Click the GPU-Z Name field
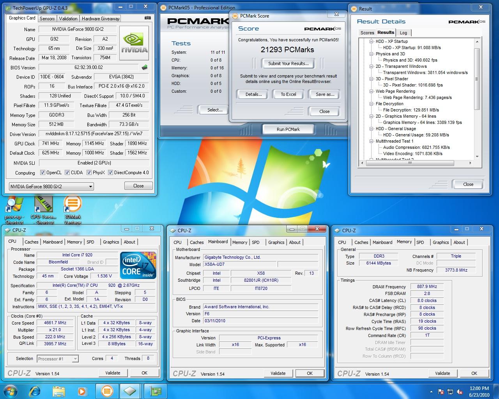Viewport: 499px width, 399px height. (x=78, y=29)
